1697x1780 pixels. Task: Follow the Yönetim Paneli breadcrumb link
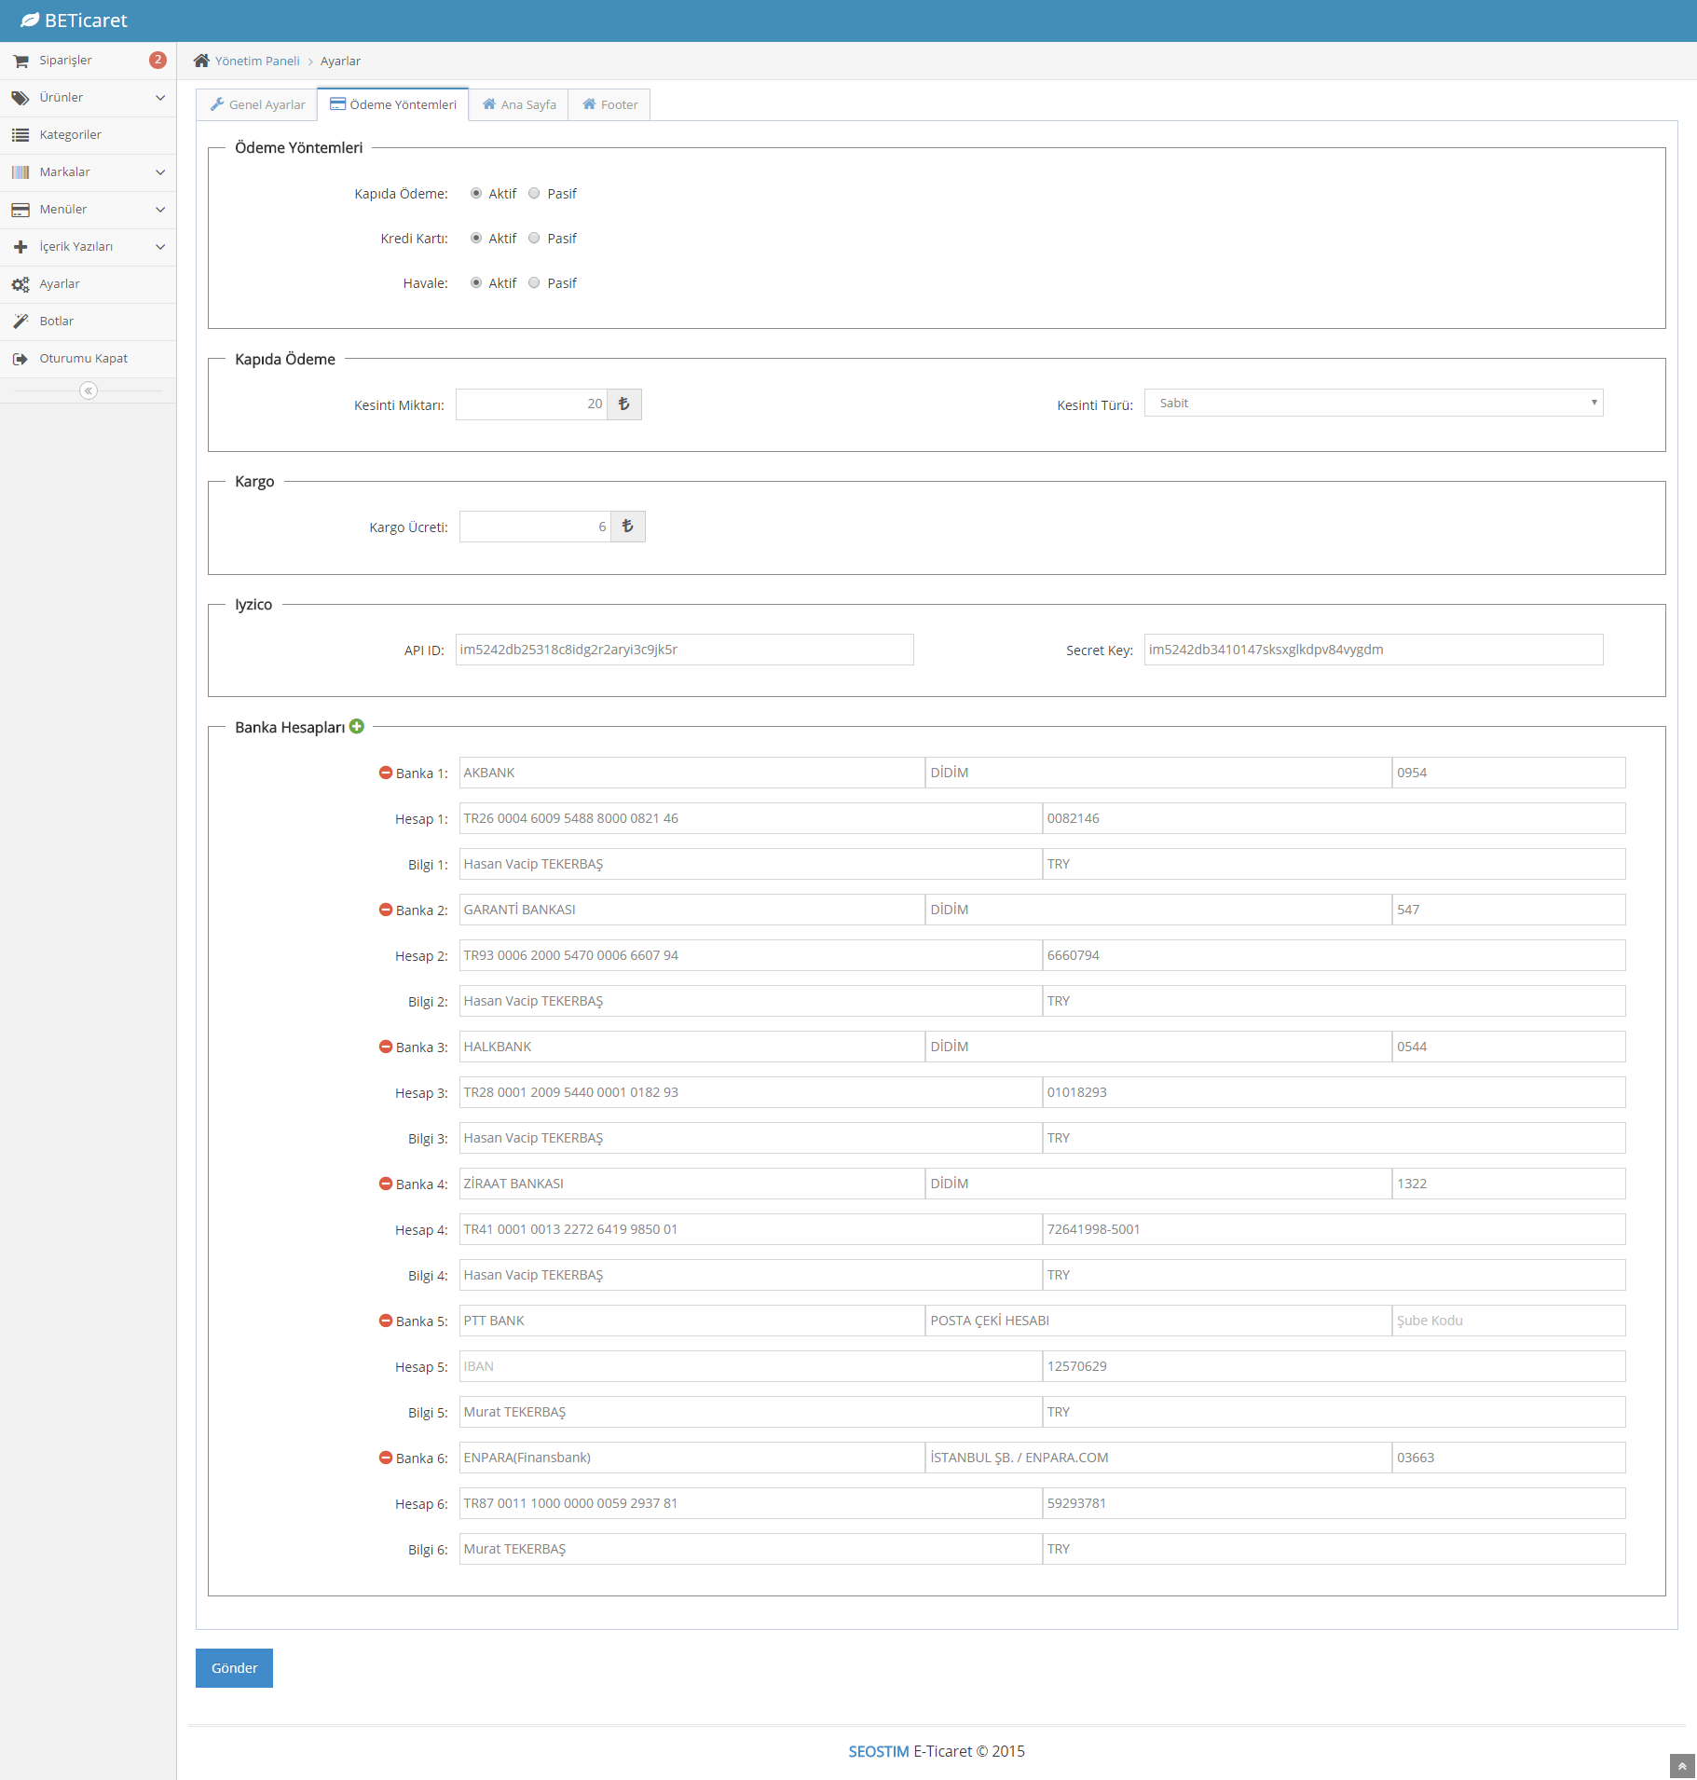257,61
